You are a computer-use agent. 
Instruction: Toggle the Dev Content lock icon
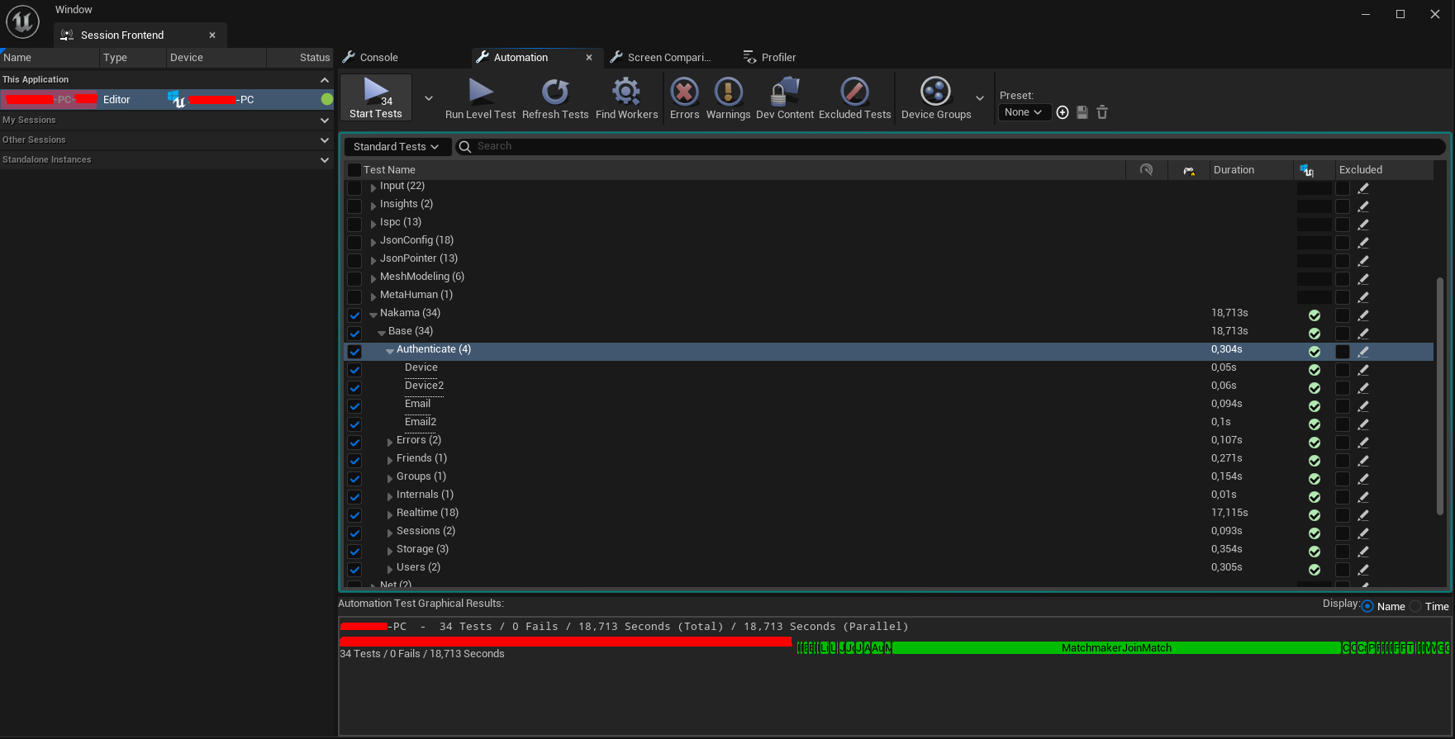point(784,92)
